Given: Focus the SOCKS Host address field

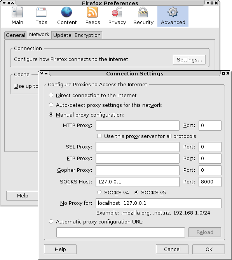Looking at the screenshot, I should (138, 182).
